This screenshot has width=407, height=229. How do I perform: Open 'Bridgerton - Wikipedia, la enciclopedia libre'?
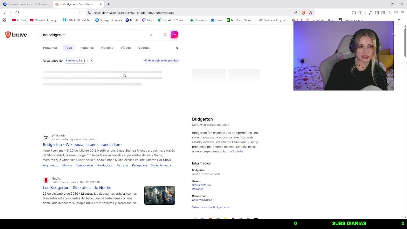tap(82, 144)
